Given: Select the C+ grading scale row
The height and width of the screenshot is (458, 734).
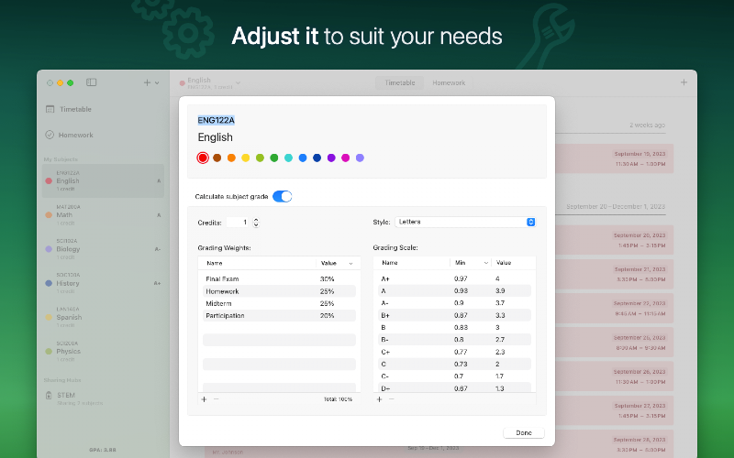Looking at the screenshot, I should (454, 352).
